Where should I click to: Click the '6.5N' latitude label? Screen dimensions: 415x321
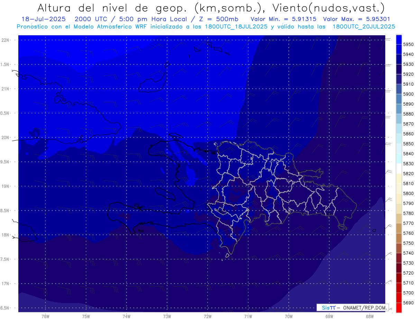click(5, 308)
